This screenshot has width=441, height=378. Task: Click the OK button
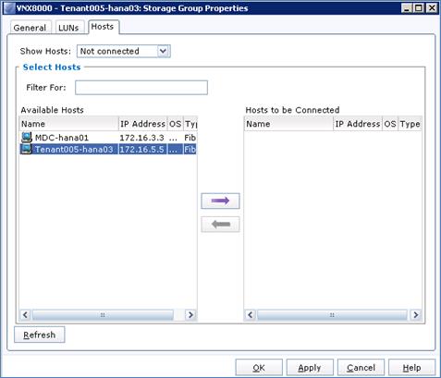[x=259, y=368]
